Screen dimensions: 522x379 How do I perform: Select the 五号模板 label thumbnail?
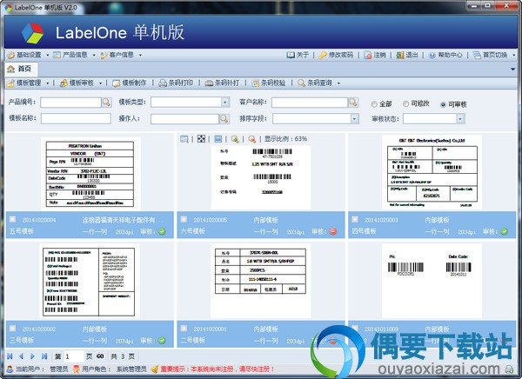[90, 173]
